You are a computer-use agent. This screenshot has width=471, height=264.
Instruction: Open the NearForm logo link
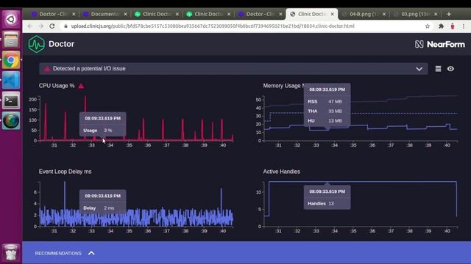click(440, 44)
